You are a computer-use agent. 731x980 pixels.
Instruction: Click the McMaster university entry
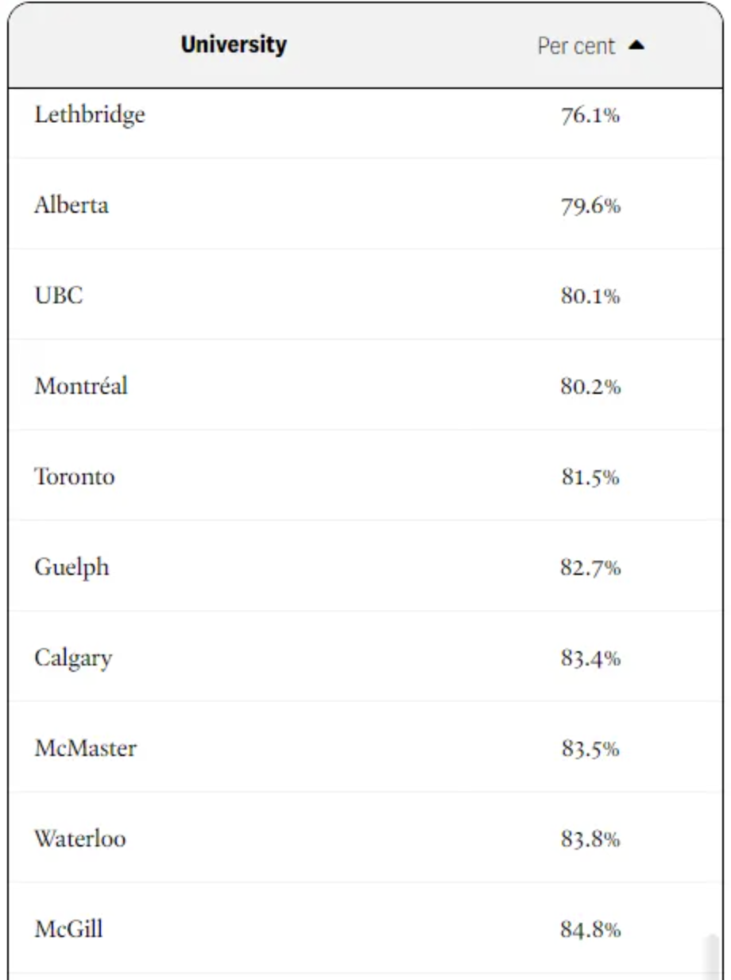[x=85, y=748]
